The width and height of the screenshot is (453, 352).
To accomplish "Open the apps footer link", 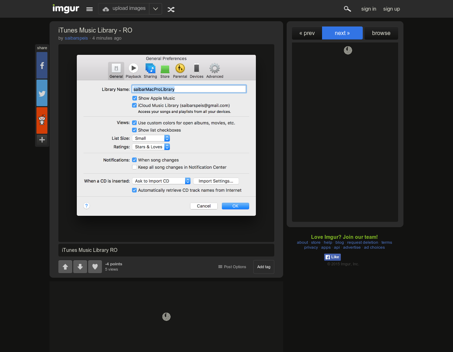I will coord(326,248).
